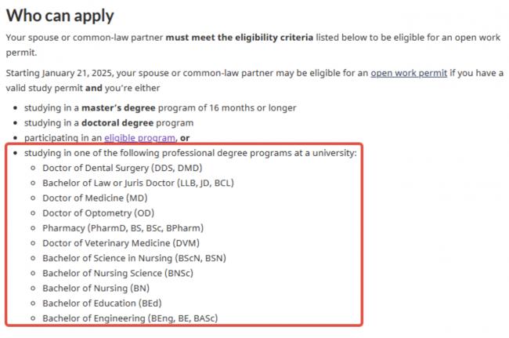This screenshot has height=338, width=509.
Task: Click 'must meet the eligibility criteria' bold text
Action: click(240, 38)
